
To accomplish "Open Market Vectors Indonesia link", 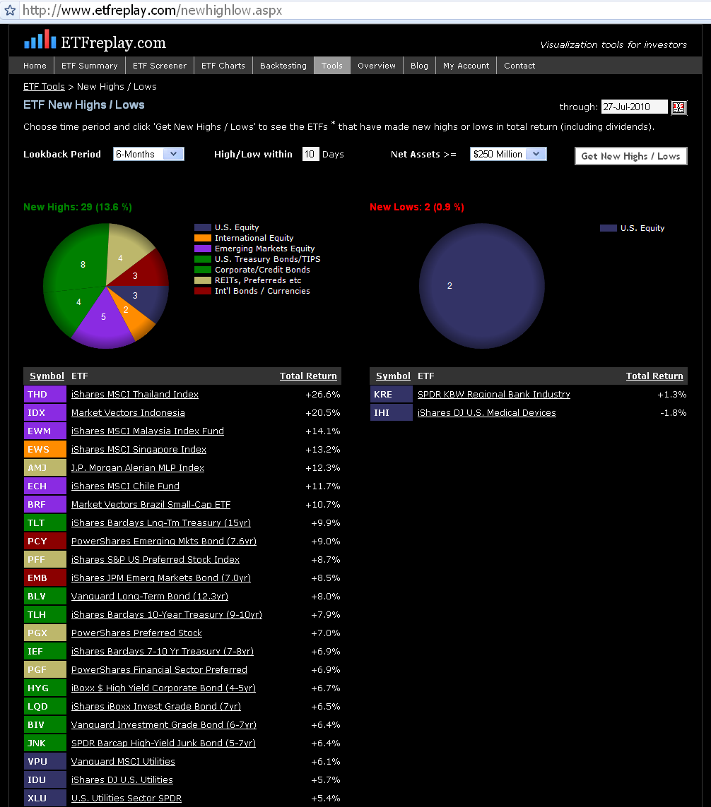I will pyautogui.click(x=128, y=413).
